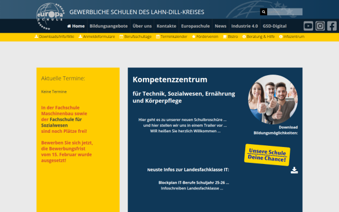
Task: Open the YouTube channel icon
Action: pyautogui.click(x=308, y=26)
